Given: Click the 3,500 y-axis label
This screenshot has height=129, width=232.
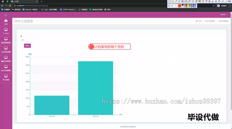Looking at the screenshot, I should click(x=27, y=57).
